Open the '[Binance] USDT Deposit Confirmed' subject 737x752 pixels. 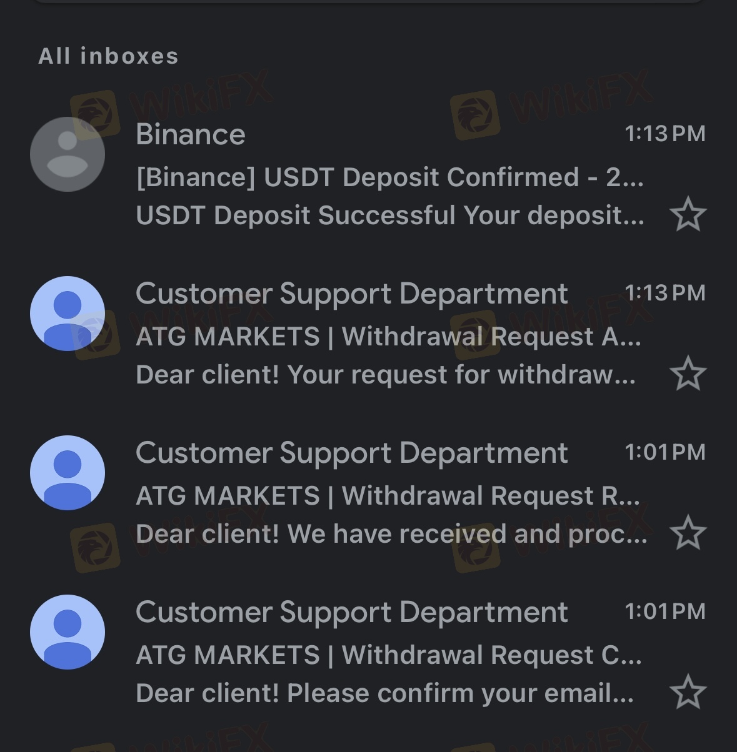[x=389, y=177]
